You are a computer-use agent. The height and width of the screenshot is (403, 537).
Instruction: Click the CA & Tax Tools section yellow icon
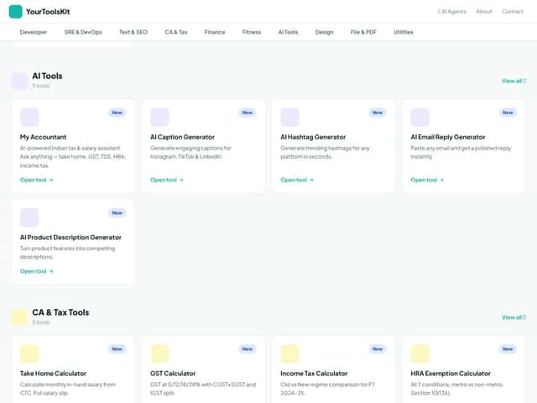tap(19, 317)
